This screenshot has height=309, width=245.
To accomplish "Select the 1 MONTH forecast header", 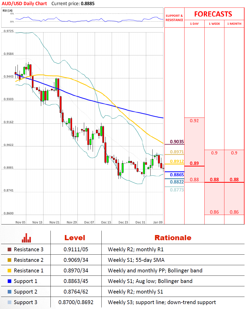I will 234,24.
